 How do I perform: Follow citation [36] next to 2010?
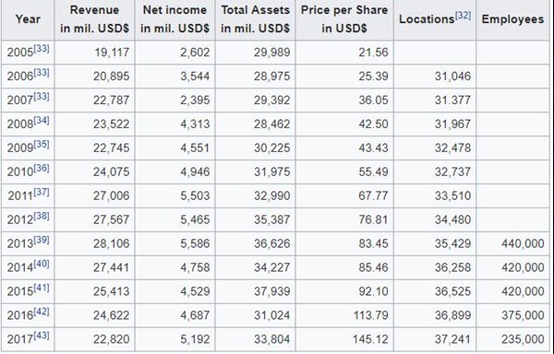[42, 168]
